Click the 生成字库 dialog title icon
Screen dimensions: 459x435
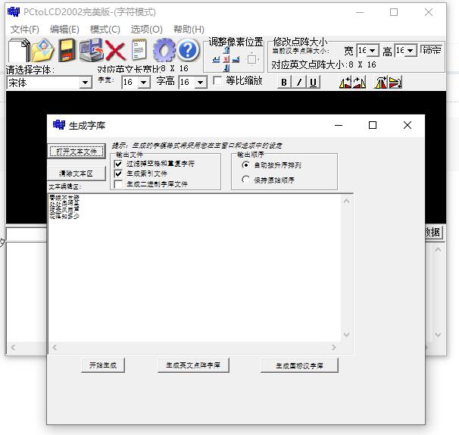tap(59, 125)
